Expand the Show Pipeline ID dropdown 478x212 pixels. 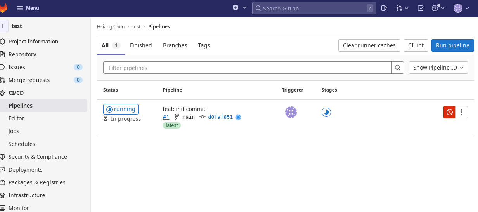click(438, 68)
